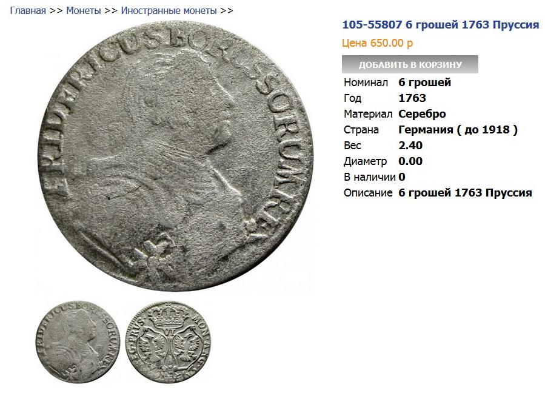Select the reverse eagle coin thumbnail
This screenshot has width=545, height=393.
168,341
